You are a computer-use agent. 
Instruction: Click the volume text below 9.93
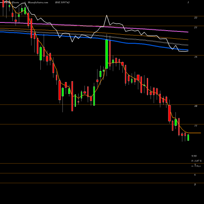pos(197,161)
